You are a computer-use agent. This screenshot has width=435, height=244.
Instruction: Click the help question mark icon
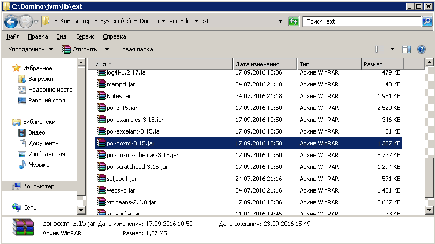pyautogui.click(x=421, y=49)
